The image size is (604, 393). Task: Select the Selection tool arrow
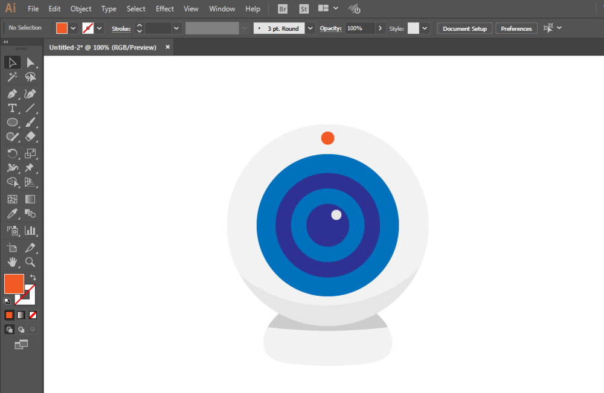pos(12,62)
